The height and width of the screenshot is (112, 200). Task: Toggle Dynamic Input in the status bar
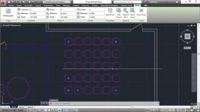click(59, 110)
